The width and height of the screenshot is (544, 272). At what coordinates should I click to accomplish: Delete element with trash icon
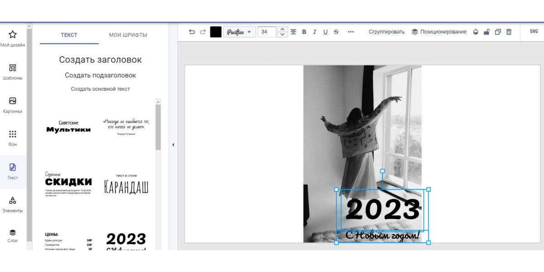point(509,32)
